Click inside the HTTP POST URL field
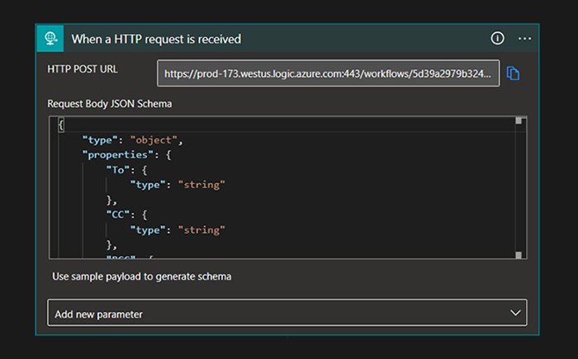The image size is (578, 359). (328, 73)
